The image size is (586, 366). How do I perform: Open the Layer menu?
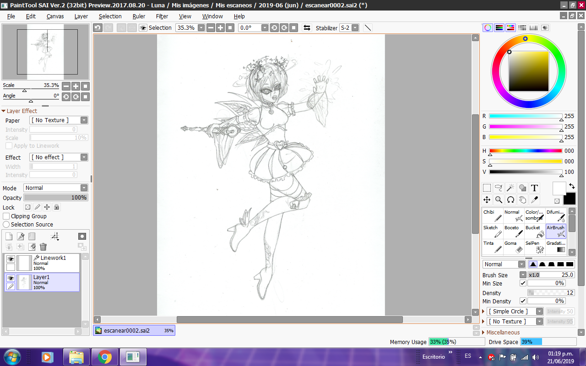tap(81, 16)
